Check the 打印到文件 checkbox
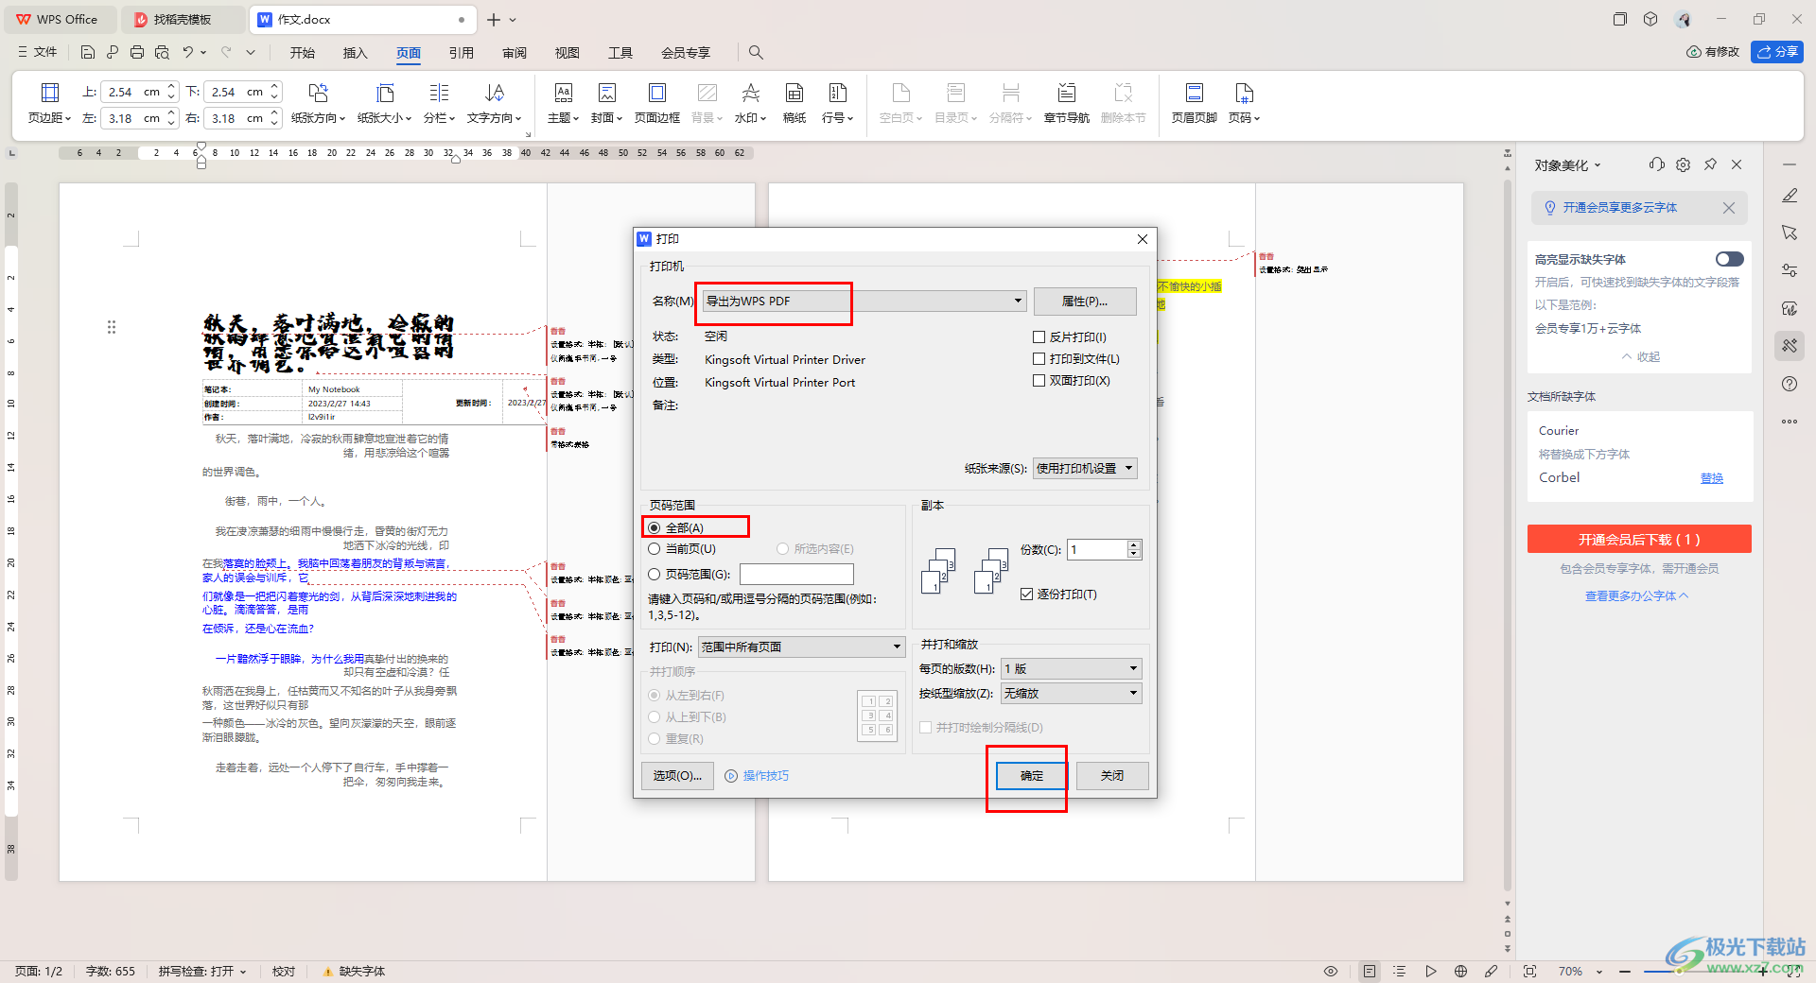This screenshot has height=983, width=1816. point(1039,358)
